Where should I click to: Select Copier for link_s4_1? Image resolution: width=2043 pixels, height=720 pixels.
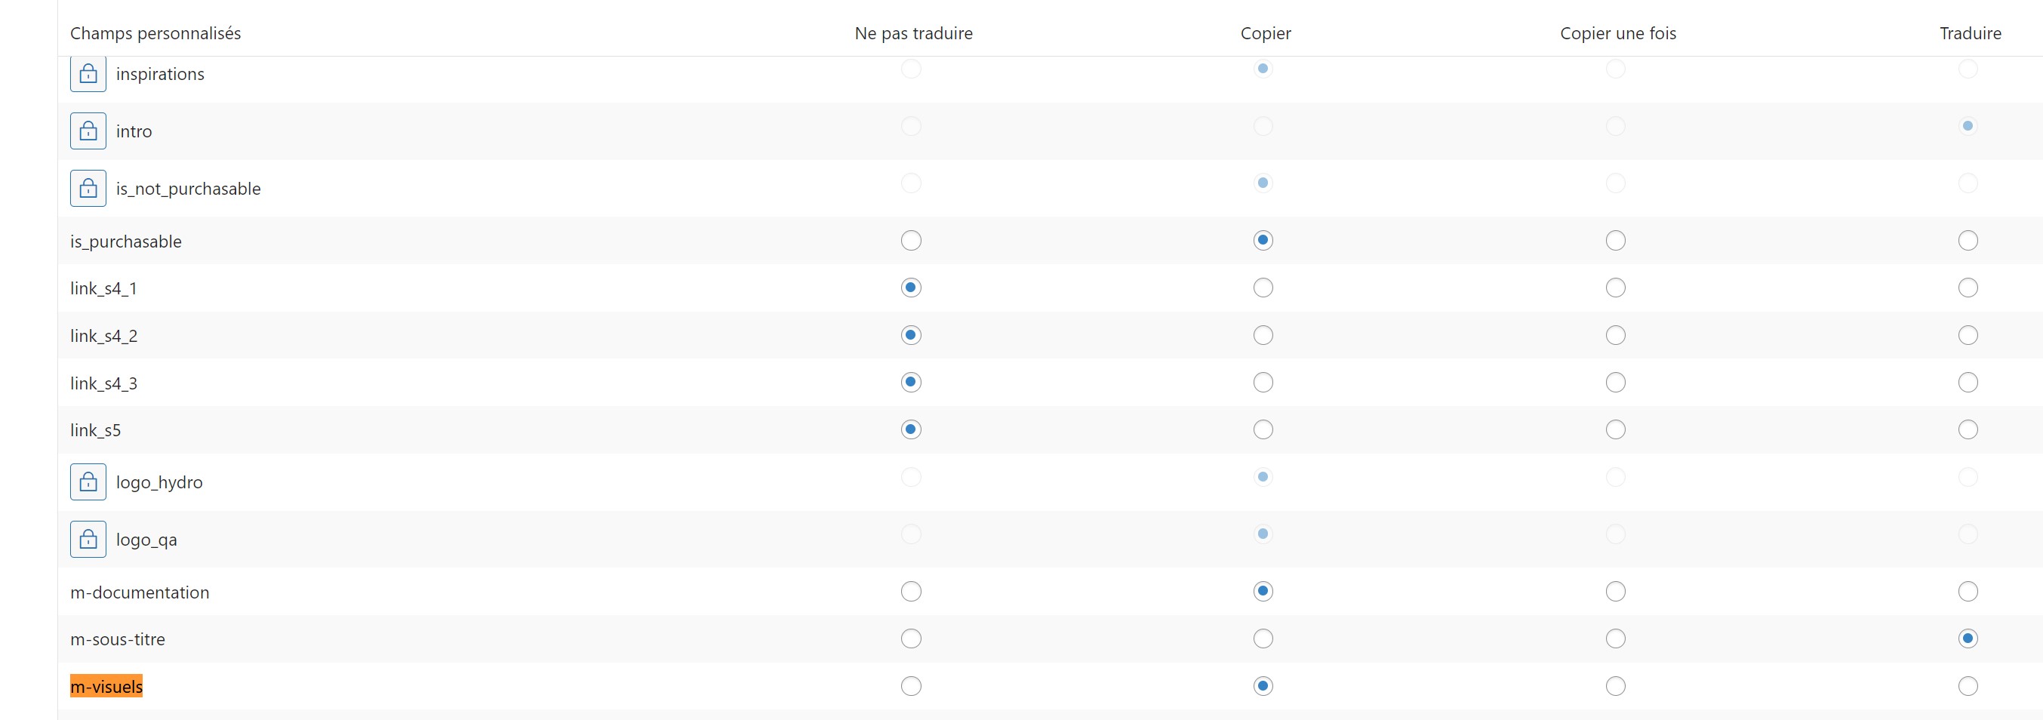1263,287
